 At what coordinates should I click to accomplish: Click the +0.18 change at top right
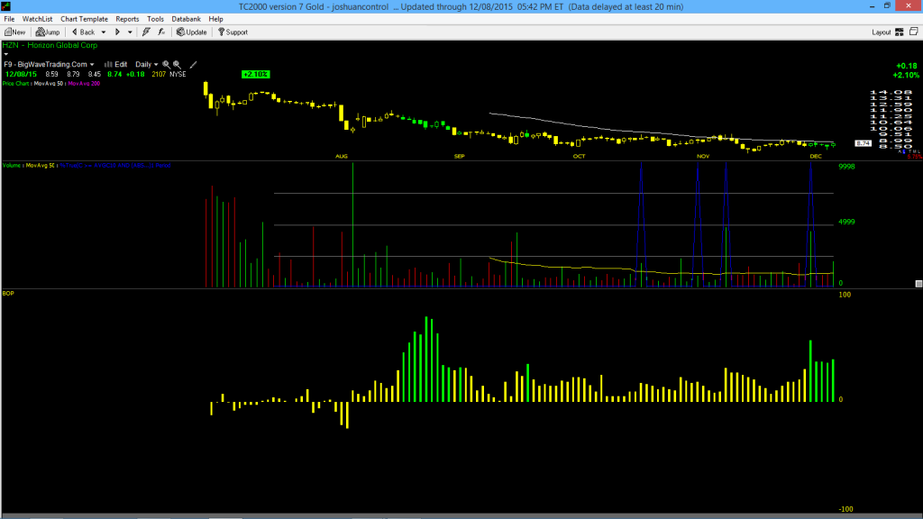[x=907, y=66]
